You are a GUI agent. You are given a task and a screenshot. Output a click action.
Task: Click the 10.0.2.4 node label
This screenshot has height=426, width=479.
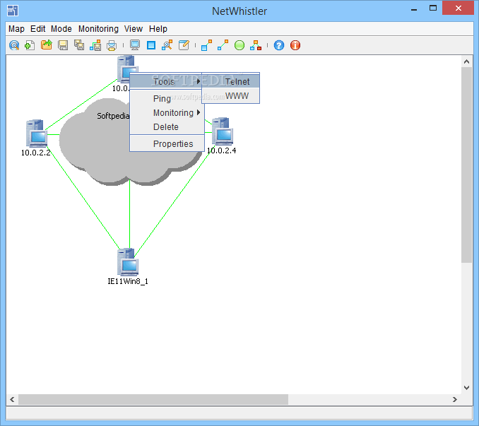pos(221,150)
